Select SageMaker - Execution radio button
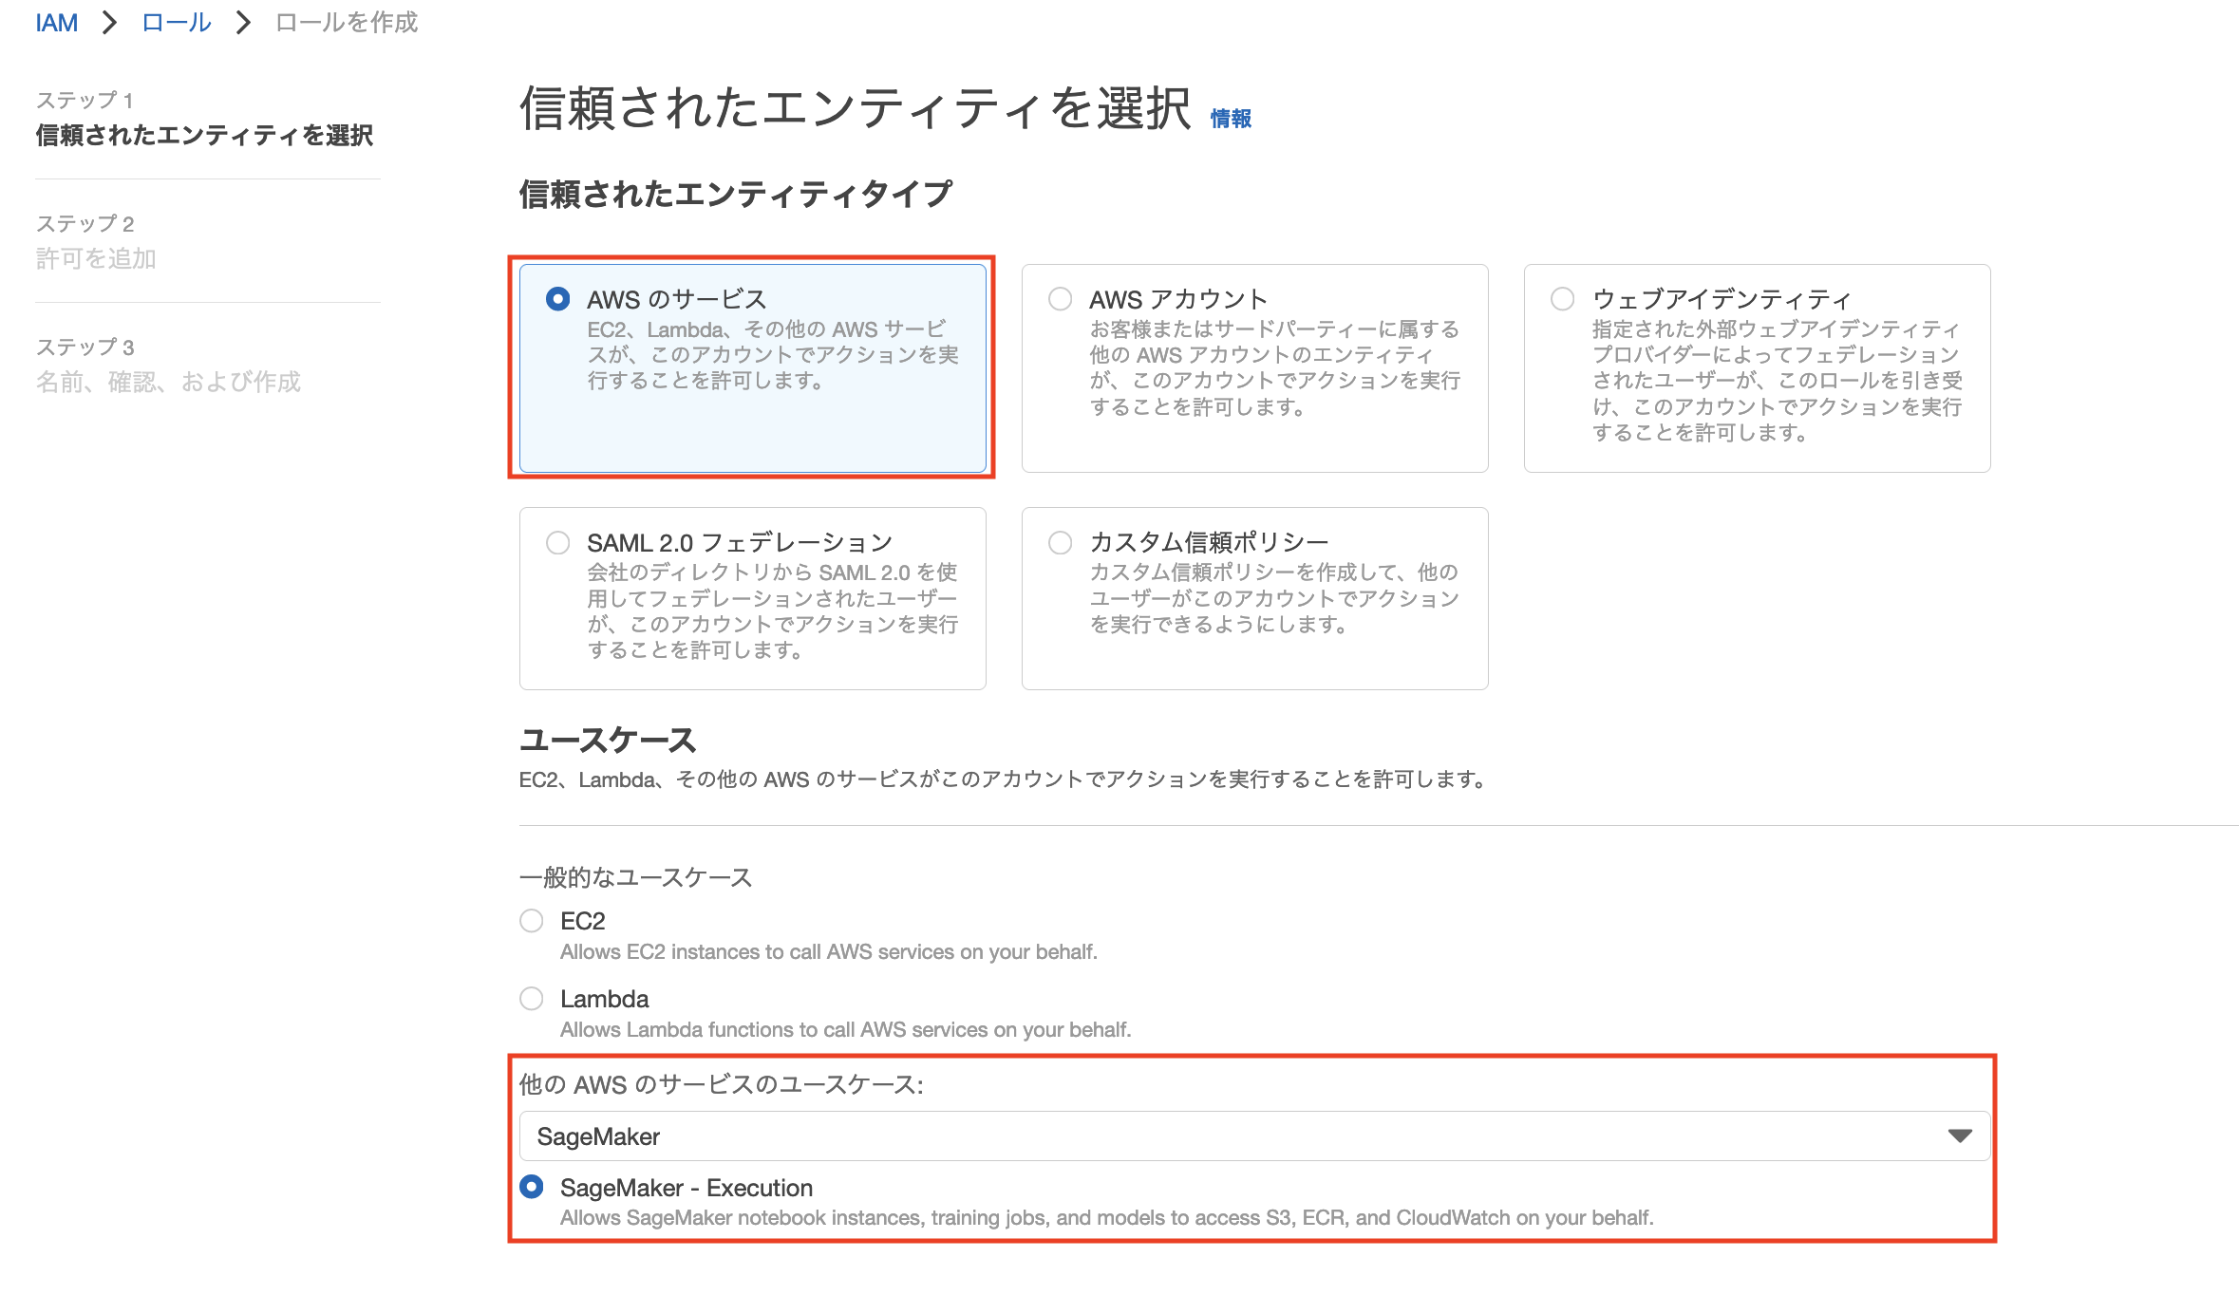 click(532, 1187)
